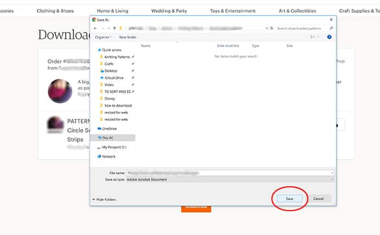Open the blue Help icon
The image size is (380, 235).
coord(330,37)
